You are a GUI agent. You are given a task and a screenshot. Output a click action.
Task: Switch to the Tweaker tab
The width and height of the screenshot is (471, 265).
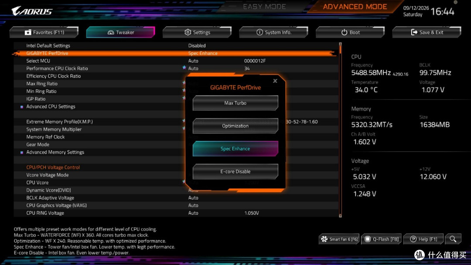tap(121, 32)
